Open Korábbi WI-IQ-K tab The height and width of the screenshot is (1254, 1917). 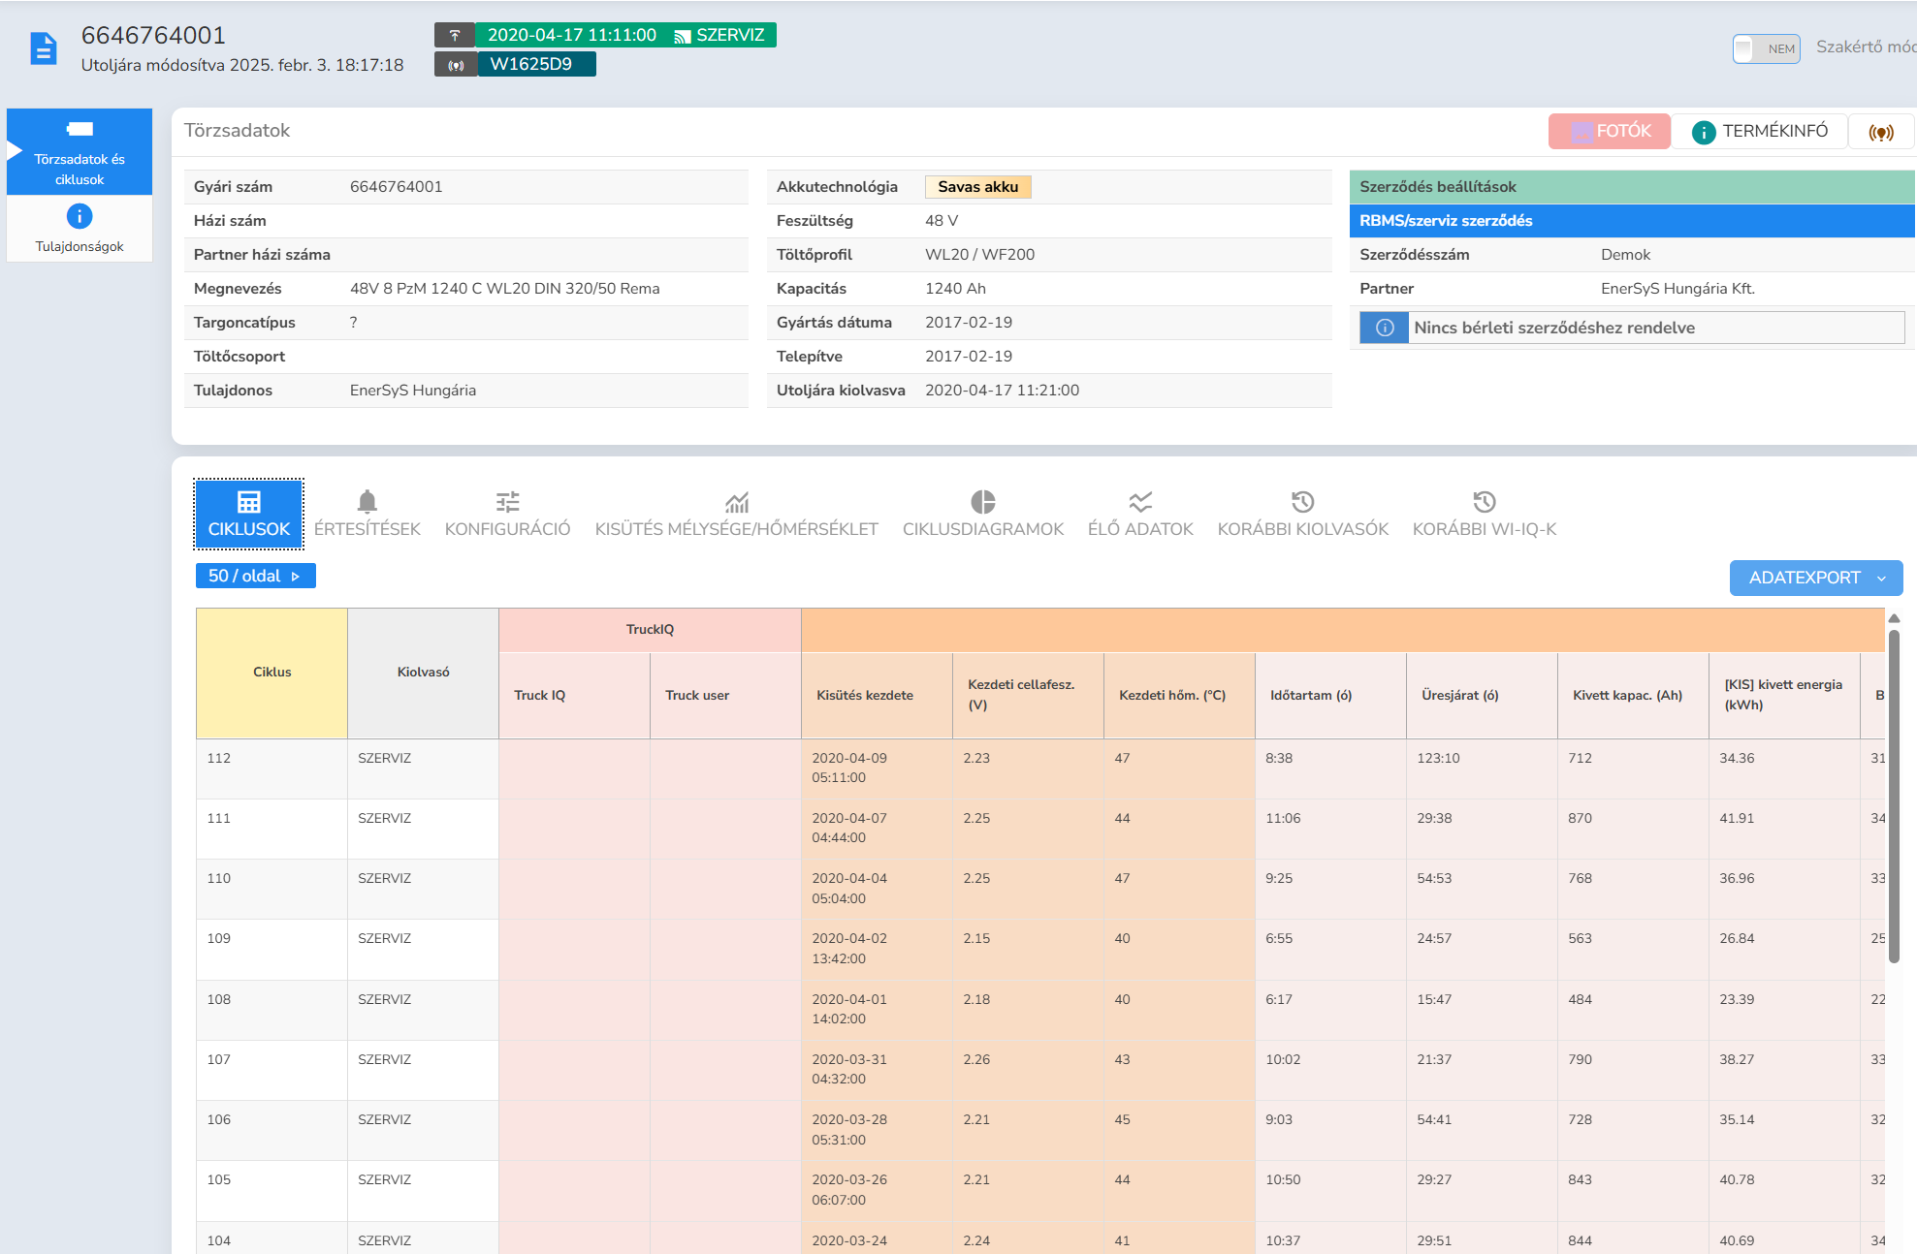tap(1484, 514)
